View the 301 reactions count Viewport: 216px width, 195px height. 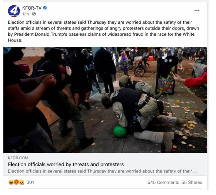(x=30, y=182)
